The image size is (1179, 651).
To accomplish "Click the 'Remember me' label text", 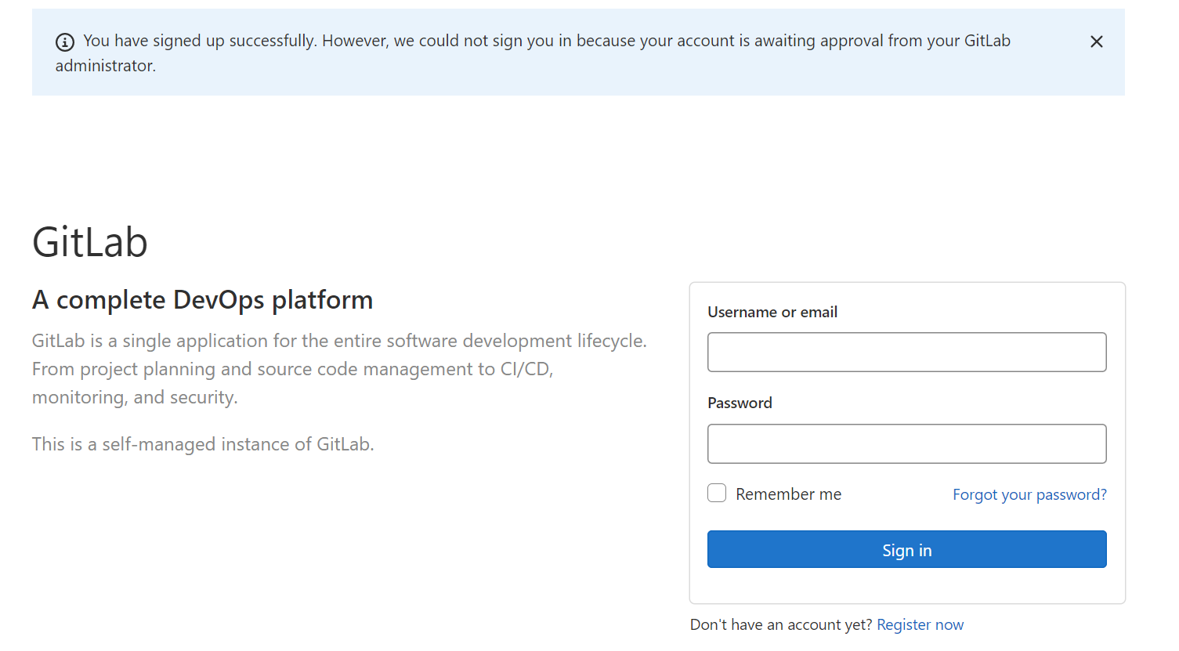I will 788,494.
